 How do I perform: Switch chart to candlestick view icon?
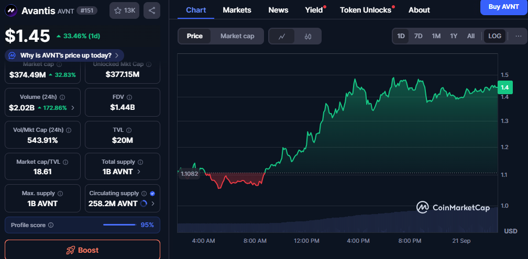coord(307,36)
